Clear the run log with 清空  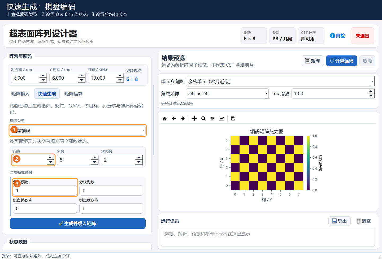pyautogui.click(x=364, y=221)
